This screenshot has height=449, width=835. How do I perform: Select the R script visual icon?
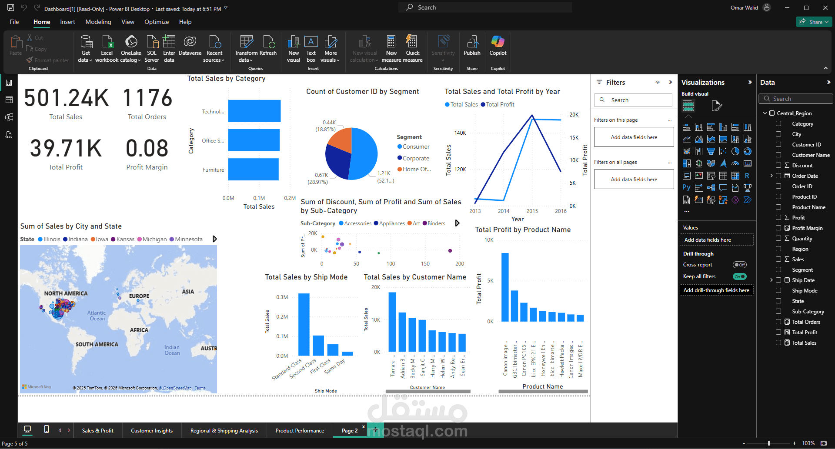click(747, 176)
